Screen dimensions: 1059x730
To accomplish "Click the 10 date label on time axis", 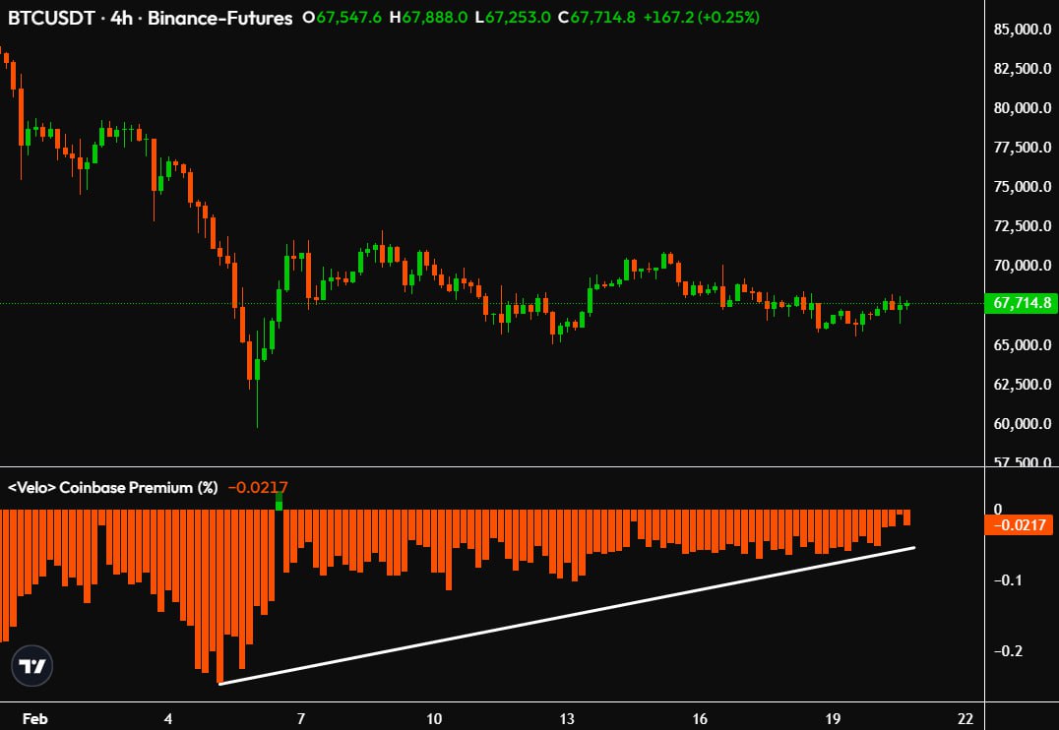I will pyautogui.click(x=434, y=718).
